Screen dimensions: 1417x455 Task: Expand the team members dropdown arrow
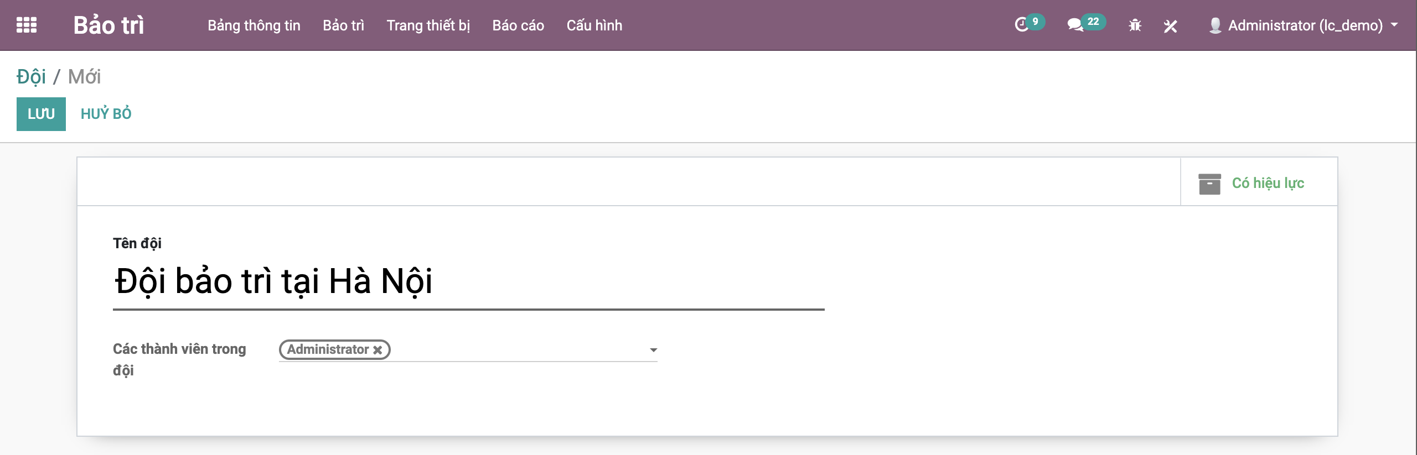[x=653, y=350]
